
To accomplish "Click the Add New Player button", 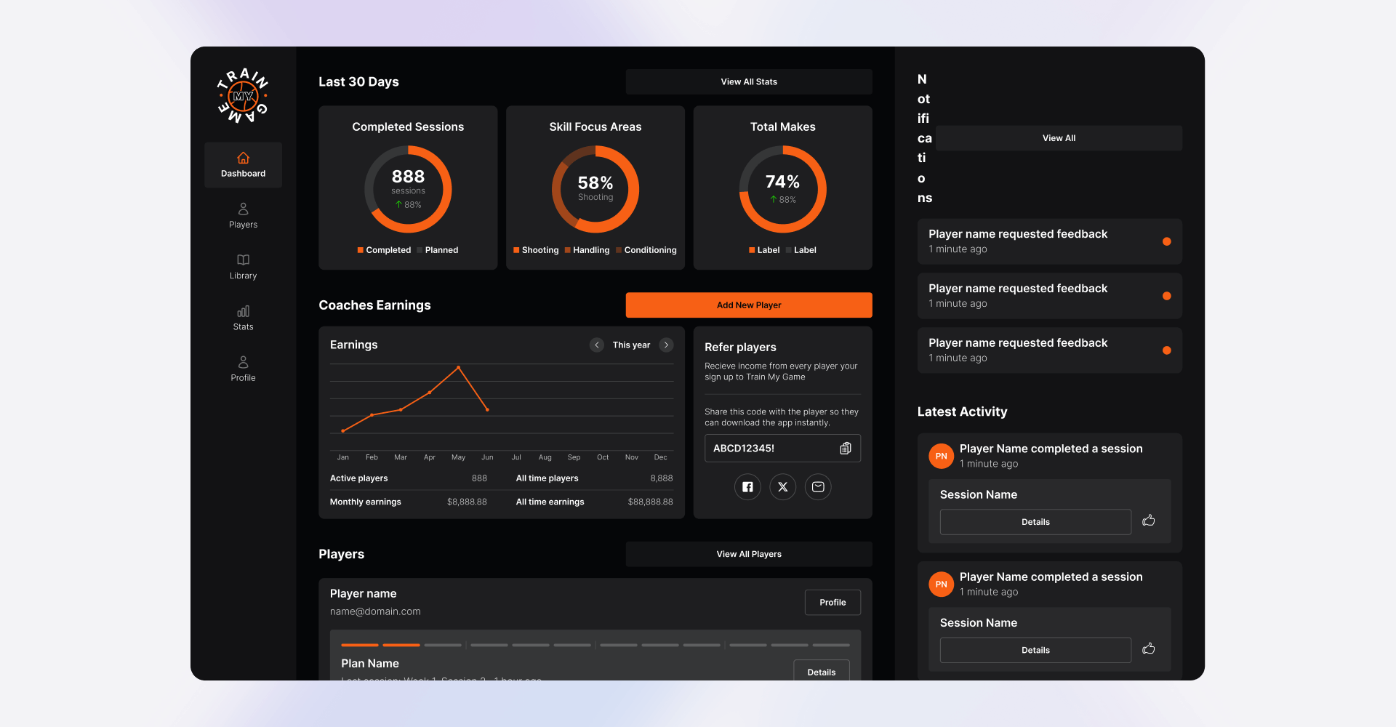I will tap(748, 305).
